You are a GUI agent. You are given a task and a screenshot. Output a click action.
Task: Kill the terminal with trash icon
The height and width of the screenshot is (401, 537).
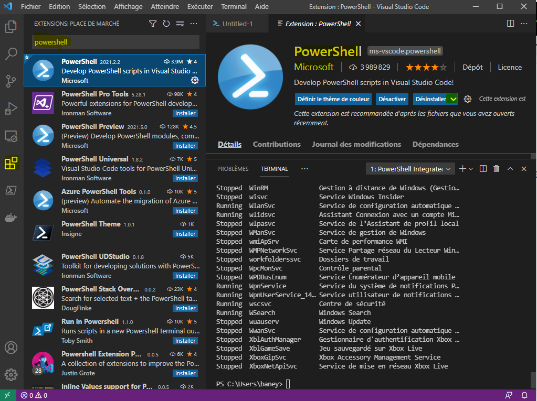click(x=497, y=169)
